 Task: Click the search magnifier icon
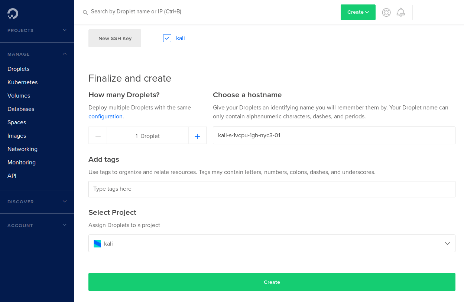click(85, 12)
